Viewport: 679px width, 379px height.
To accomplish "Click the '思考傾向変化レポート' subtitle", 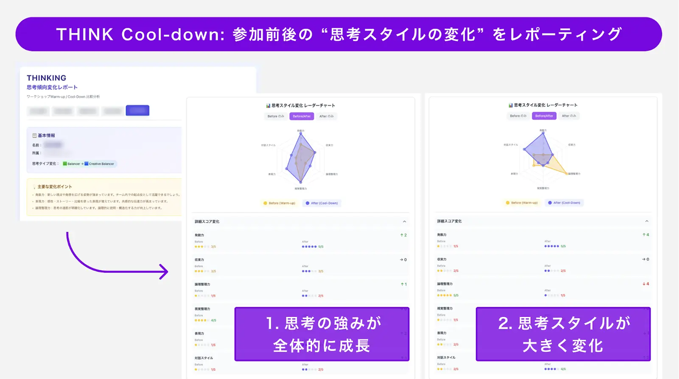I will tap(52, 88).
